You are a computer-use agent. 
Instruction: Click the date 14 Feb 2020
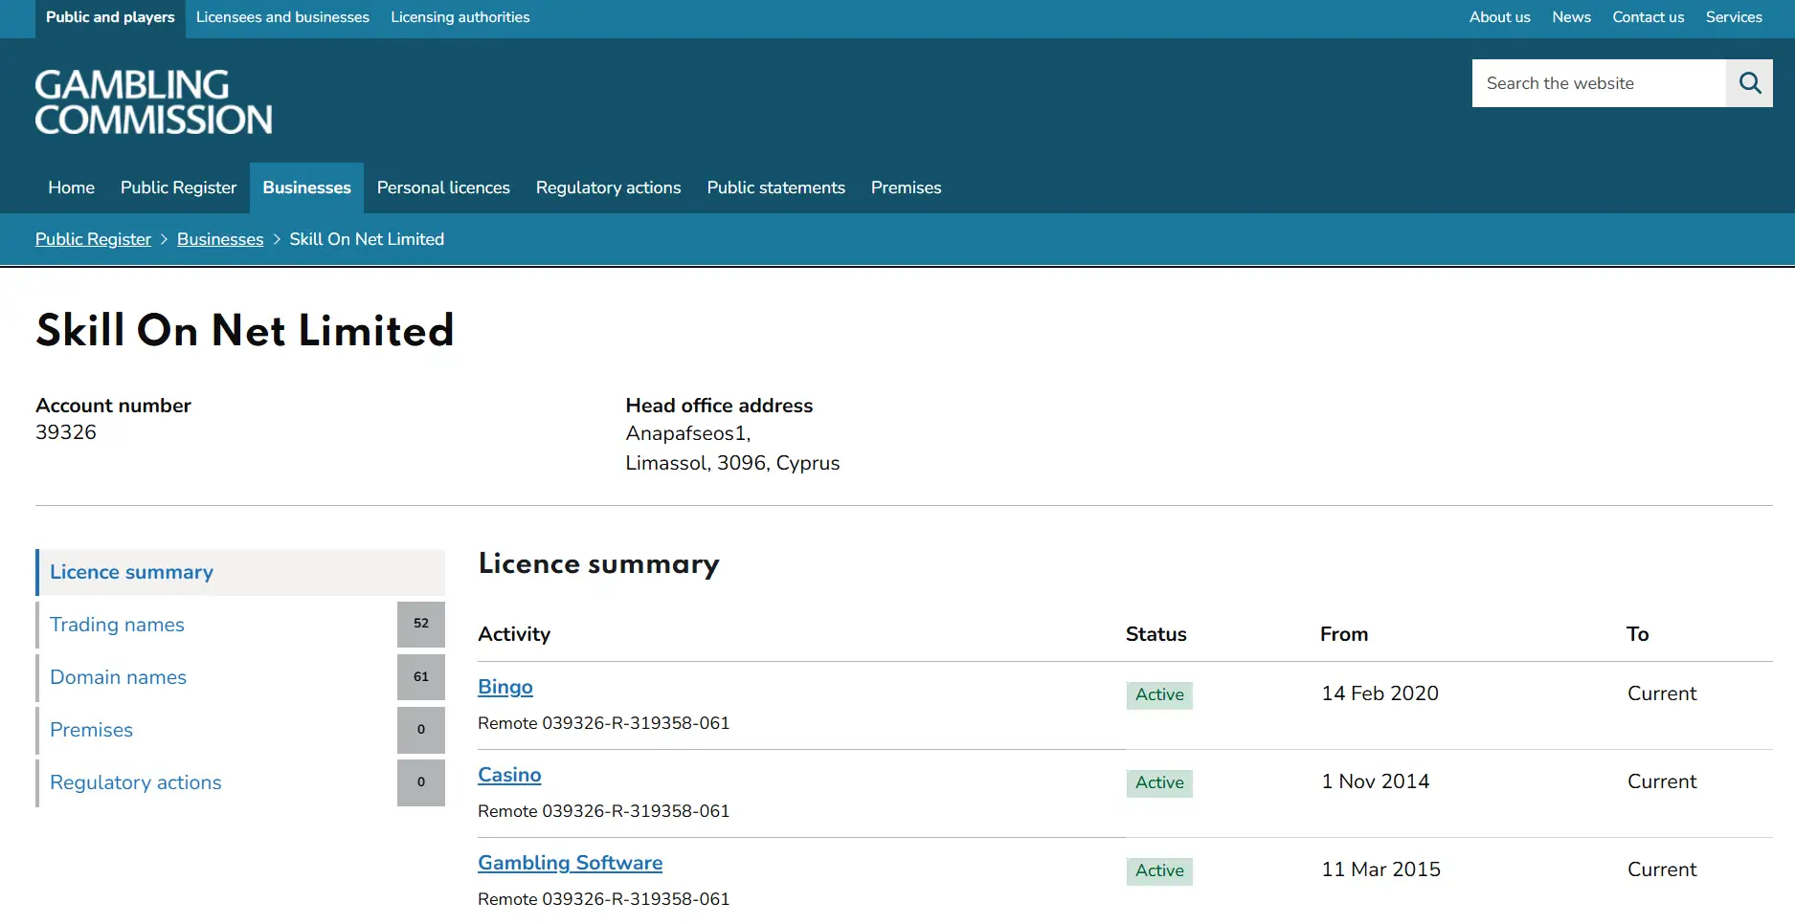[x=1380, y=693]
